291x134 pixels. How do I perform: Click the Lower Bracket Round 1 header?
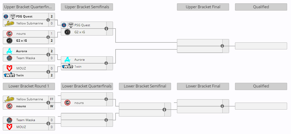pyautogui.click(x=29, y=86)
